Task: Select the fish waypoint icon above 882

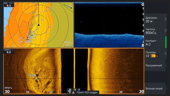Action: [21, 38]
